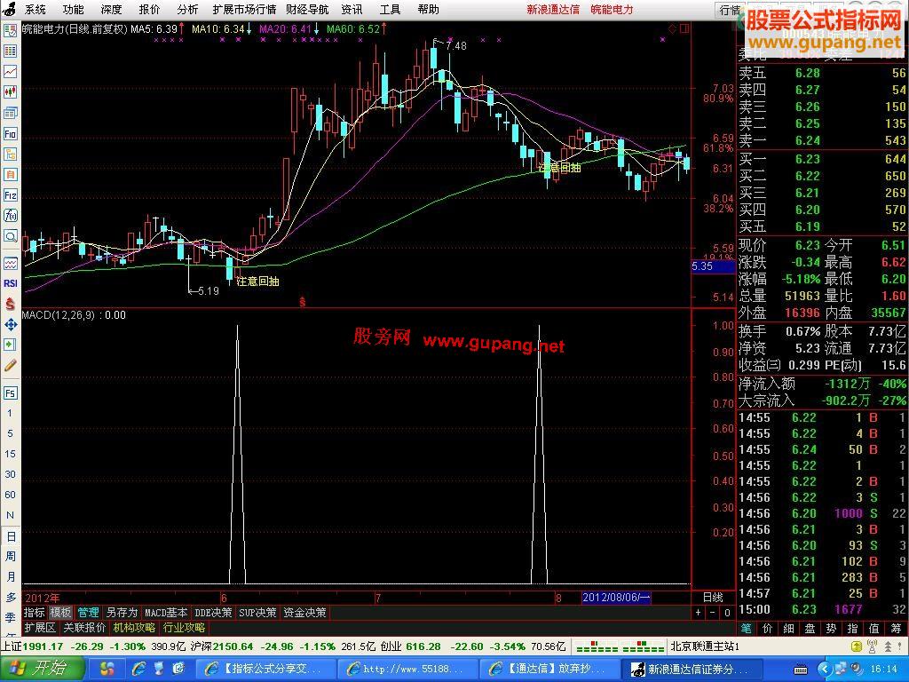This screenshot has width=909, height=682.
Task: Switch to 15-minute period
Action: 10,454
